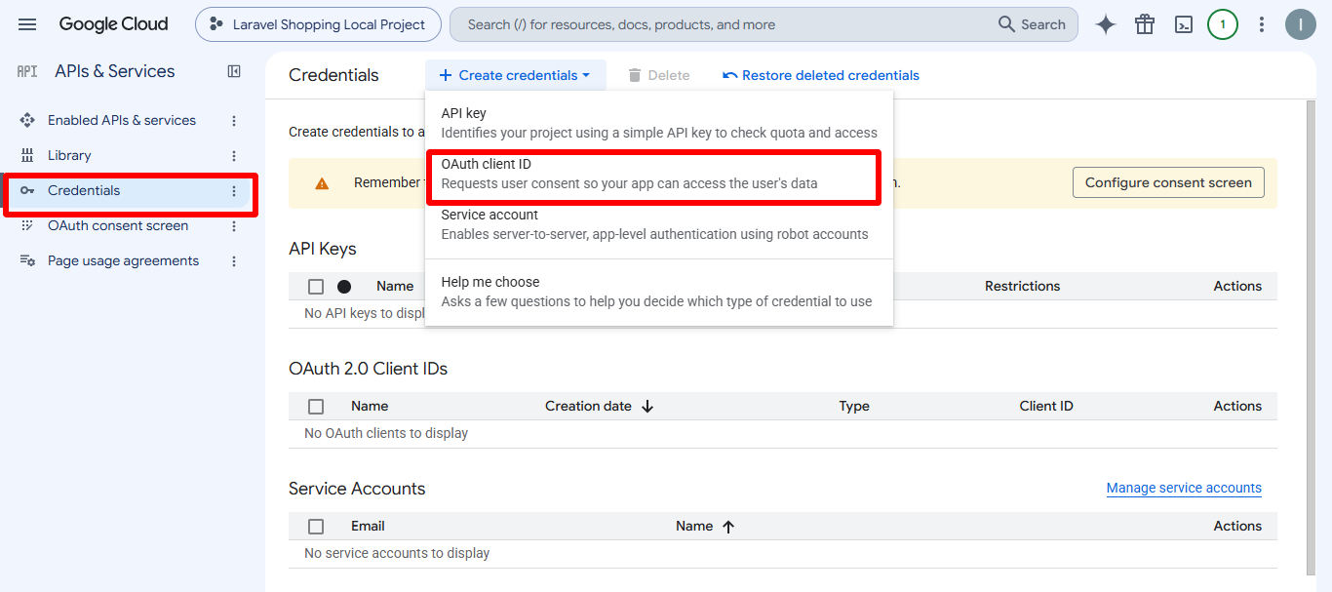1332x592 pixels.
Task: Click the Client ID column header
Action: [x=1046, y=406]
